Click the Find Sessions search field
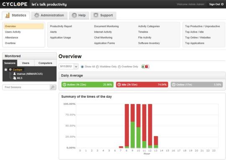 pyautogui.click(x=26, y=87)
